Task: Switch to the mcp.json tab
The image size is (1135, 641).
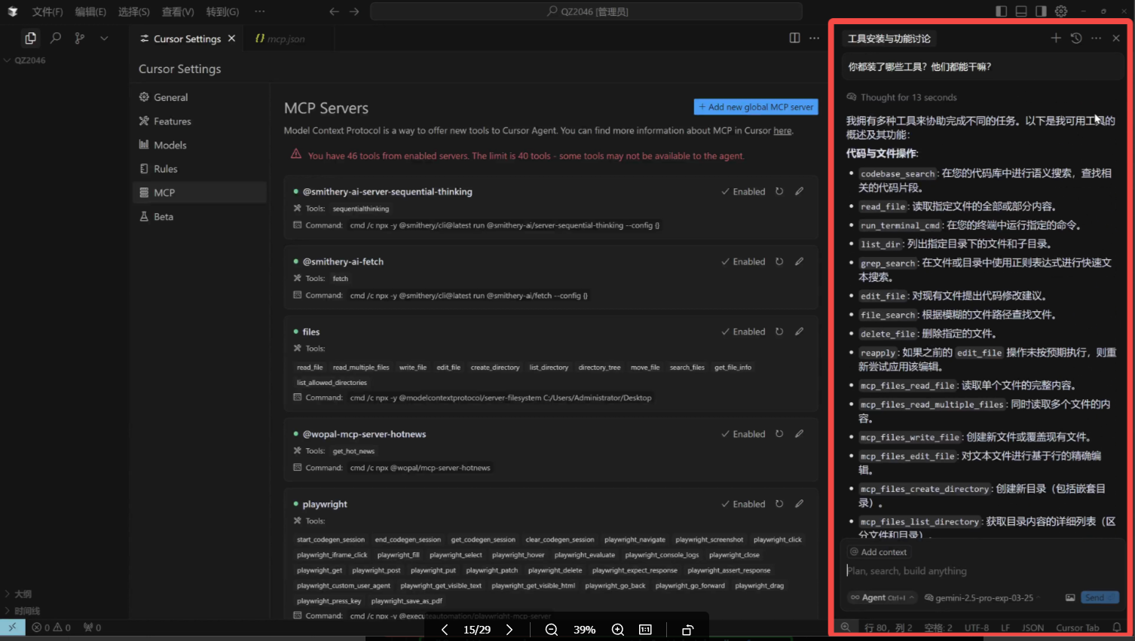Action: point(280,39)
